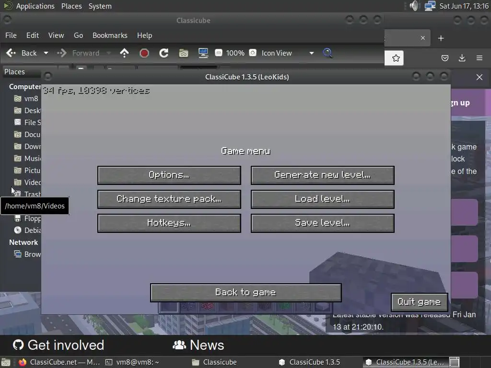
Task: Open the Places panel menu
Action: 71,6
